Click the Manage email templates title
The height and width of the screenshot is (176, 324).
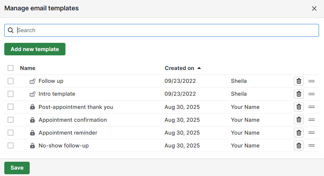coord(41,8)
